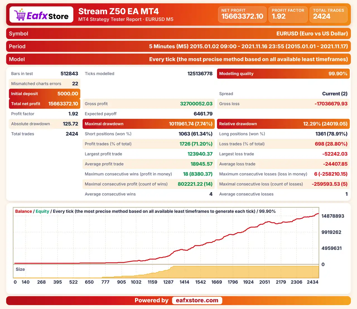The height and width of the screenshot is (309, 357).
Task: Click the "Size" label in the chart's lower panel
Action: (20, 269)
